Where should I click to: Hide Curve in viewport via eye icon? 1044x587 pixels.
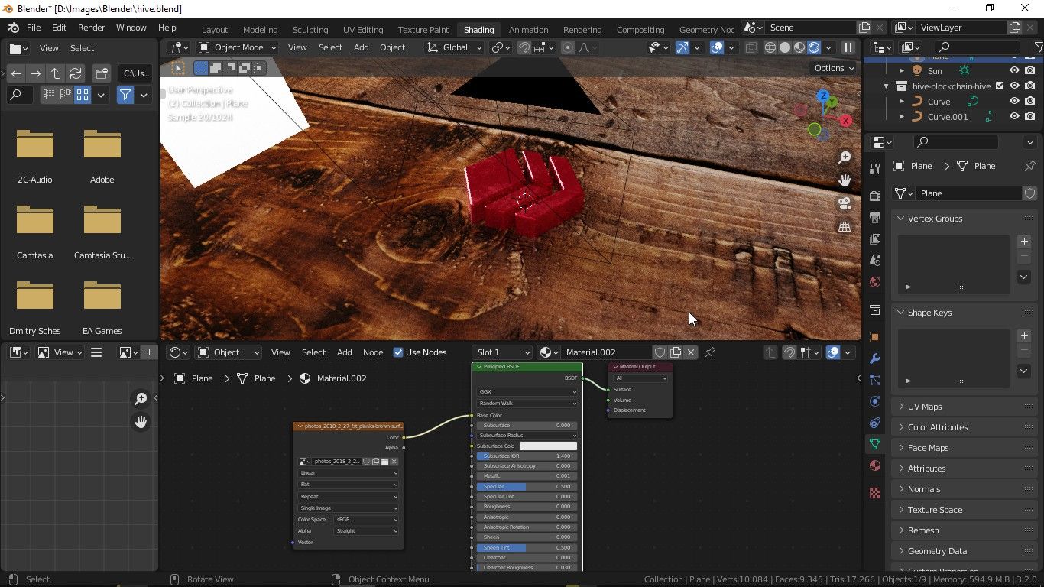pyautogui.click(x=1015, y=101)
